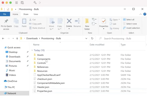Open the File menu tab
This screenshot has width=147, height=98.
tap(5, 14)
